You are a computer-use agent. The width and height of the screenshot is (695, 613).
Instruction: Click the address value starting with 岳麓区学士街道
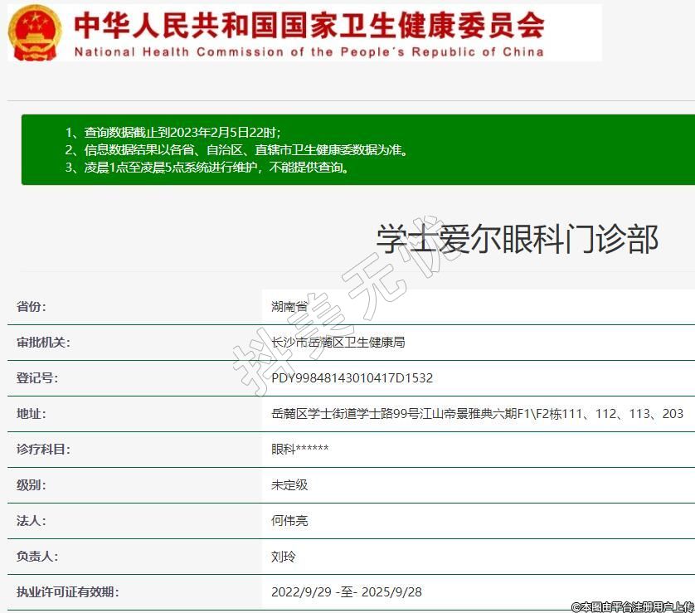[477, 414]
